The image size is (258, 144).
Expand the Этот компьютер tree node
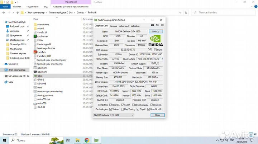pyautogui.click(x=2, y=70)
